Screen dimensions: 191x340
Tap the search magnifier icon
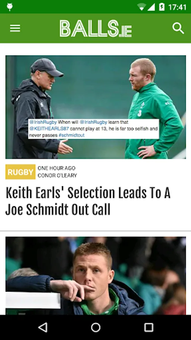[x=178, y=28]
